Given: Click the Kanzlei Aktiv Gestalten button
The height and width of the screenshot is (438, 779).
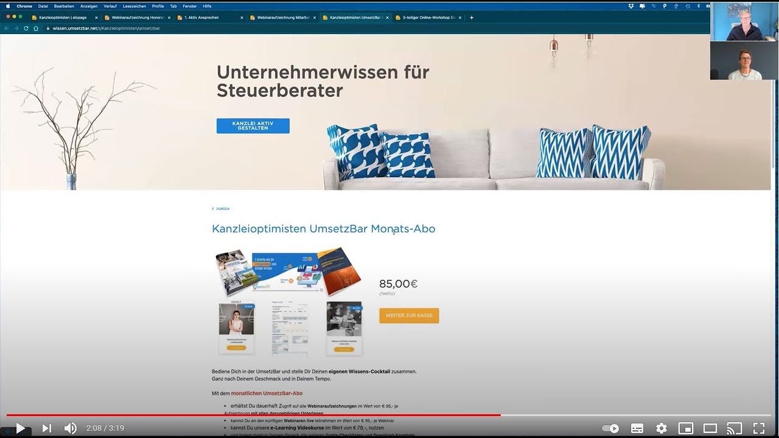Looking at the screenshot, I should click(253, 126).
